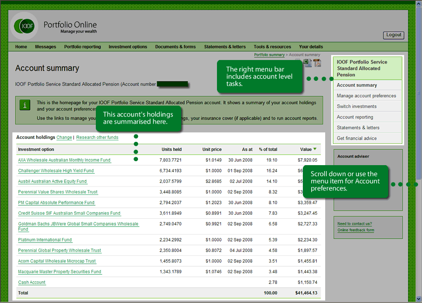
Task: Click the Cash Account link
Action: pyautogui.click(x=32, y=283)
